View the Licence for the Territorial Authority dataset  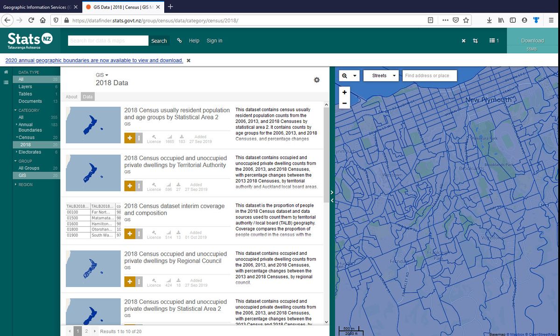click(x=154, y=186)
